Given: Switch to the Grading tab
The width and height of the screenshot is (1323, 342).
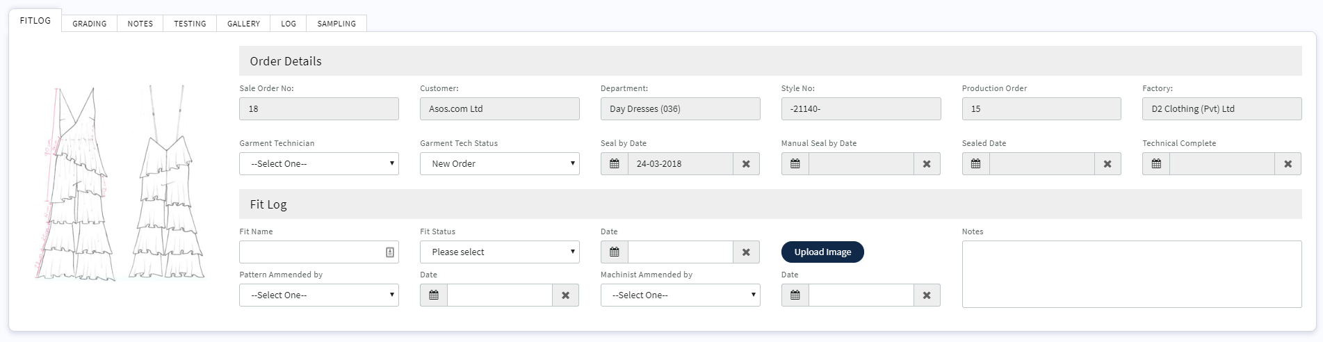Looking at the screenshot, I should [90, 24].
